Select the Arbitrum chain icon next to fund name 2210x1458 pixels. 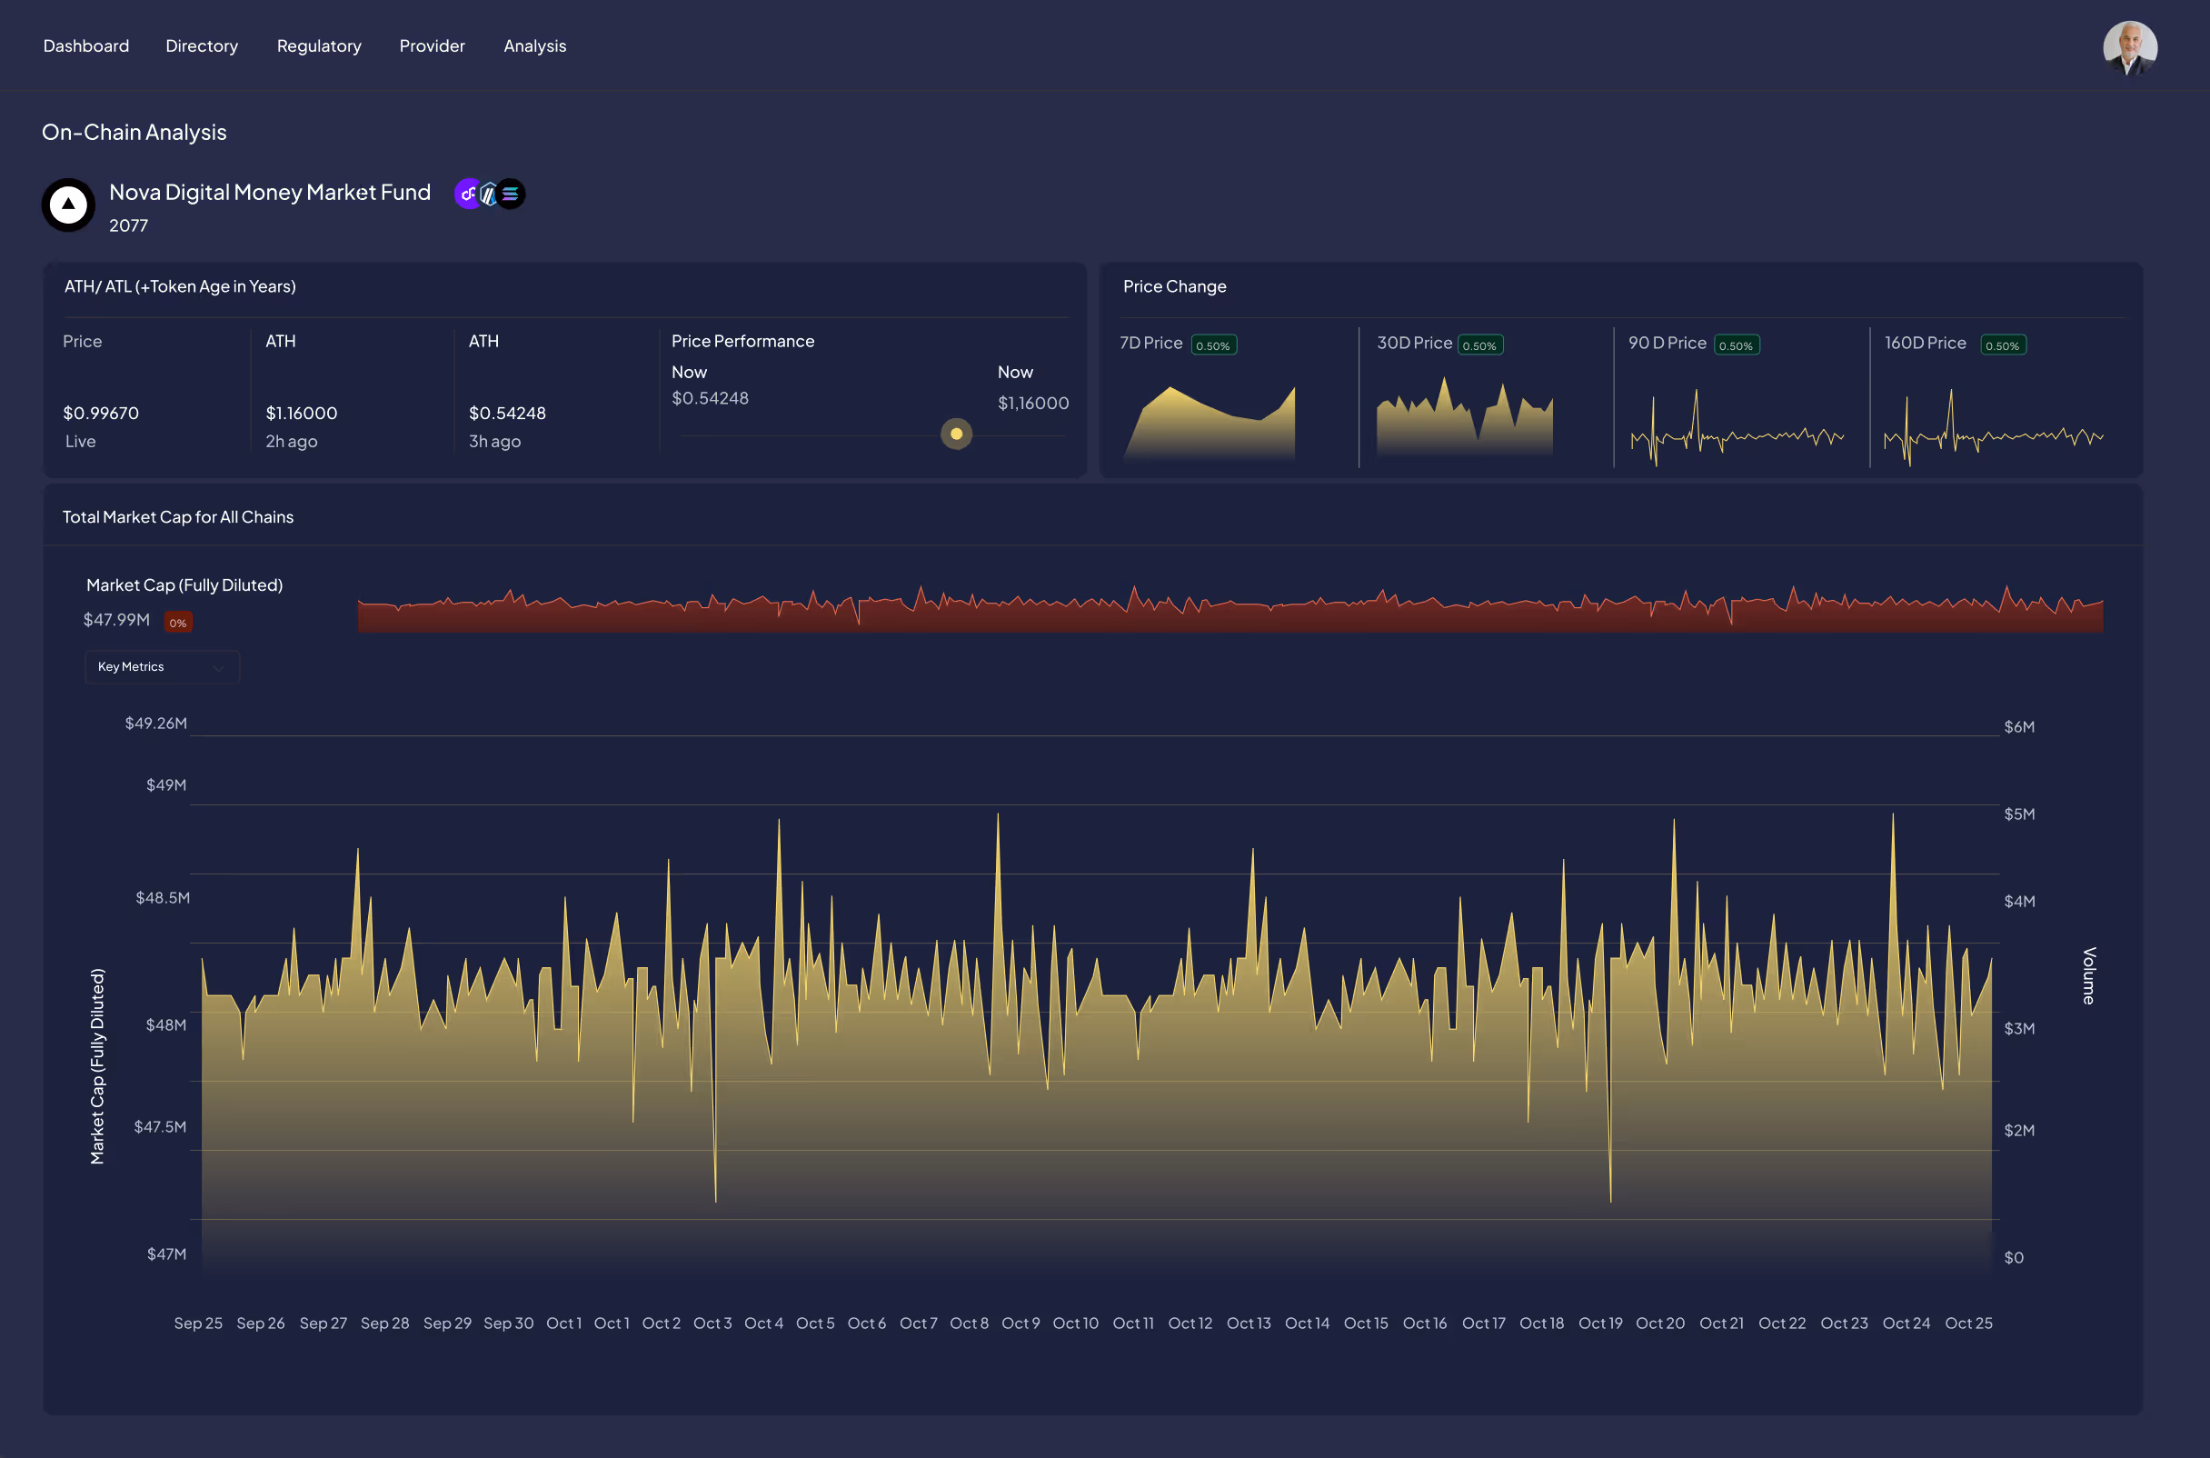click(490, 194)
